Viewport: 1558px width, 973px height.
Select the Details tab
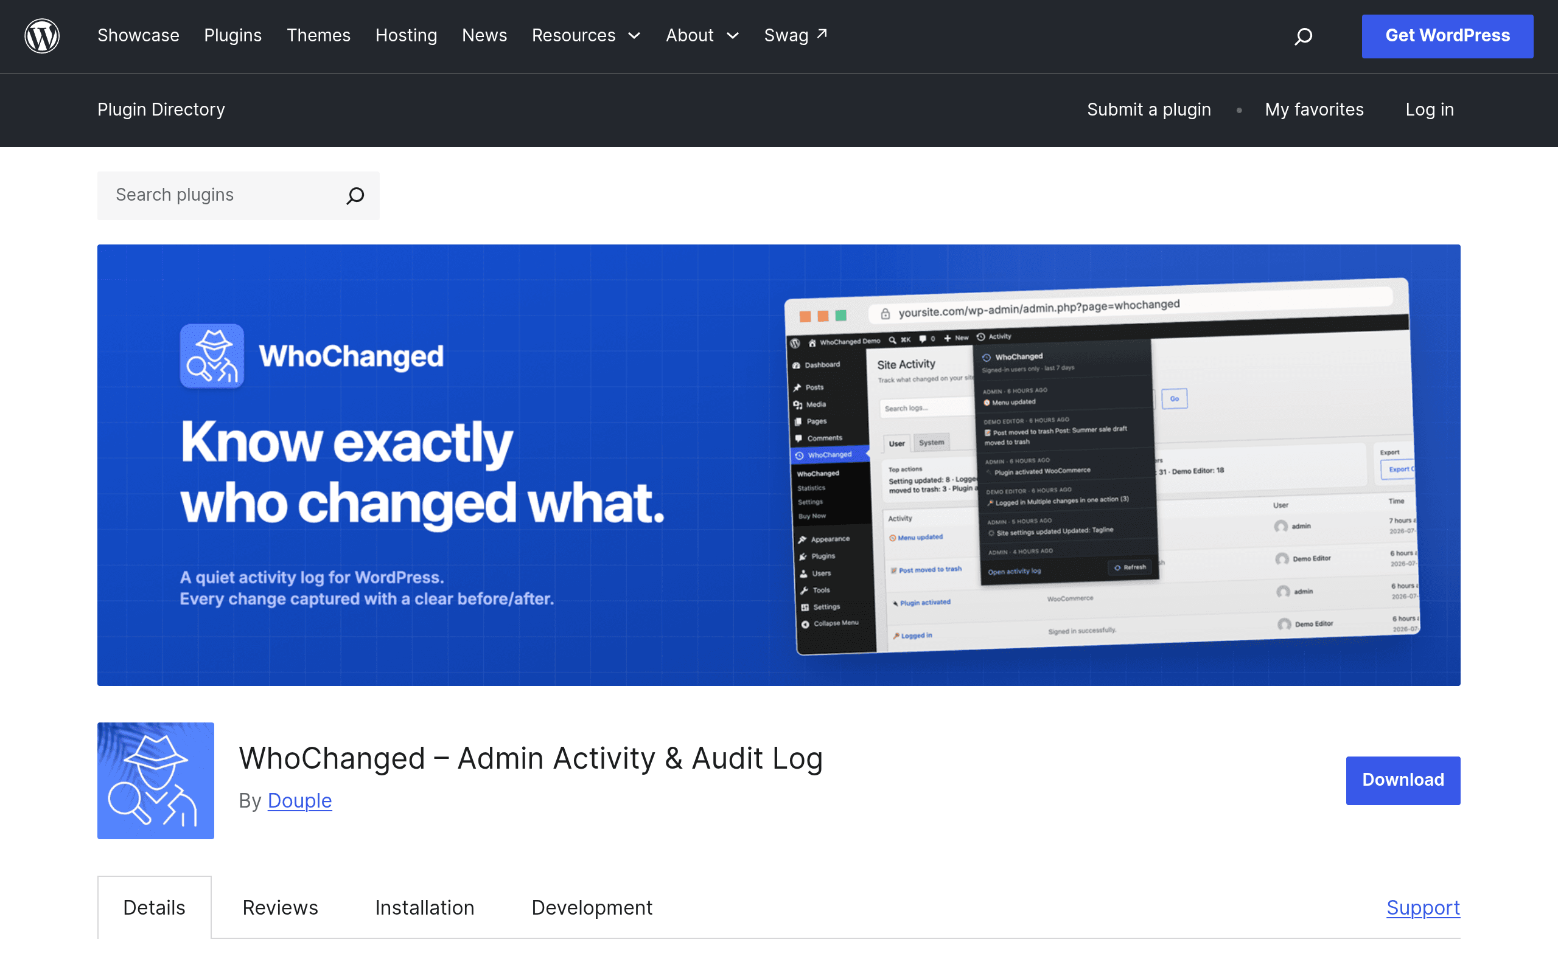[x=155, y=907]
